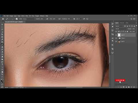Screen dimensions: 138x103
Task: Select the Brush tool in the toolbar
Action: 2,44
